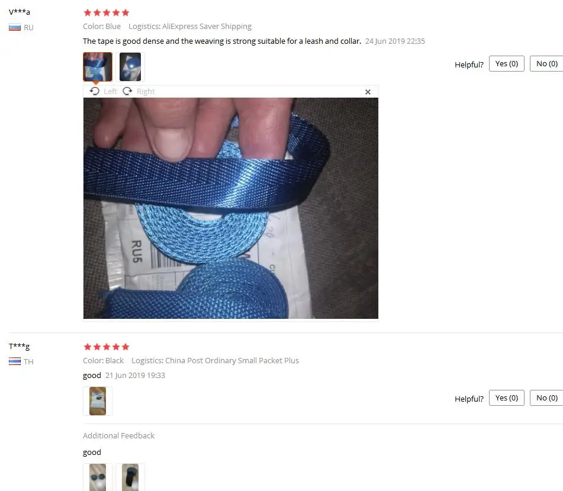The height and width of the screenshot is (491, 563).
Task: Mark V***a's review unhelpful with No
Action: click(x=546, y=63)
